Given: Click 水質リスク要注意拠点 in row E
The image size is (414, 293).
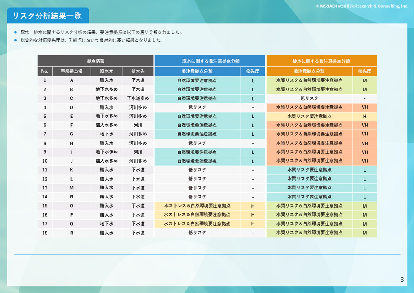Looking at the screenshot, I should 309,116.
